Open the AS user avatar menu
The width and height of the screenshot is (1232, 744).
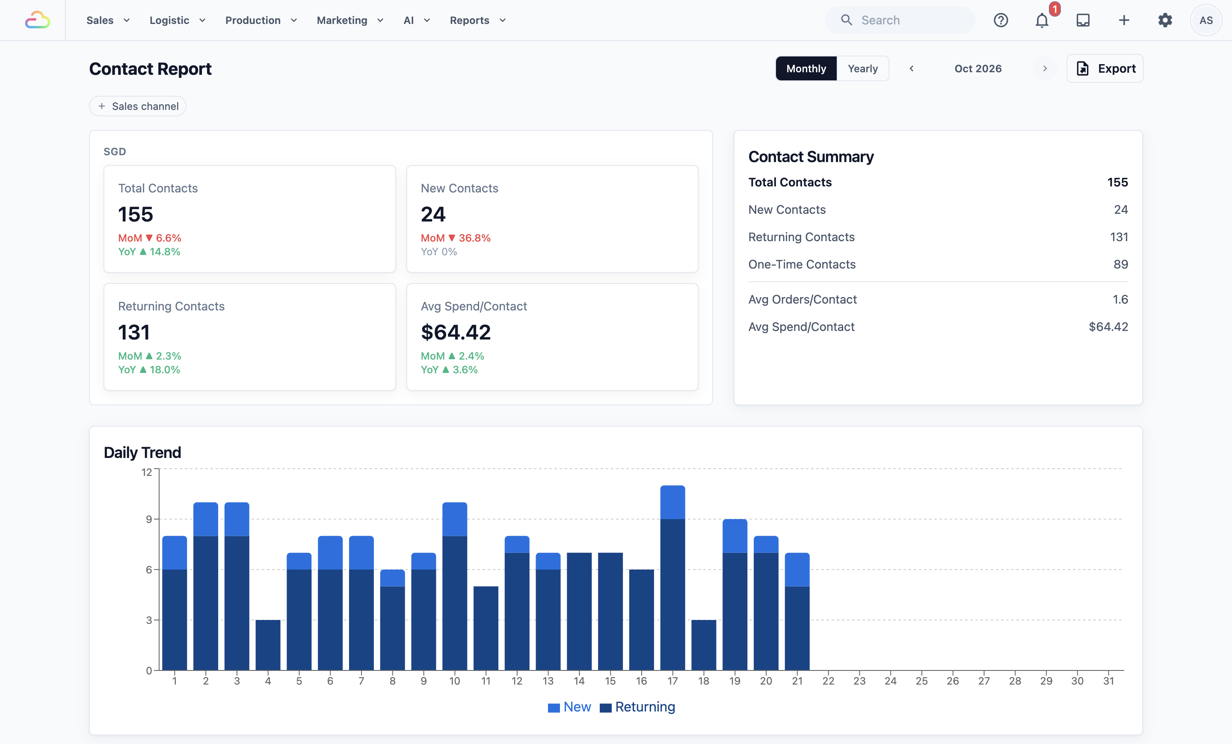pyautogui.click(x=1206, y=20)
